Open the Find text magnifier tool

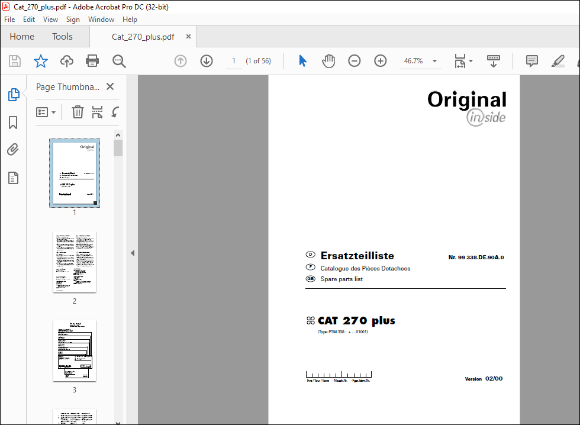[x=119, y=61]
